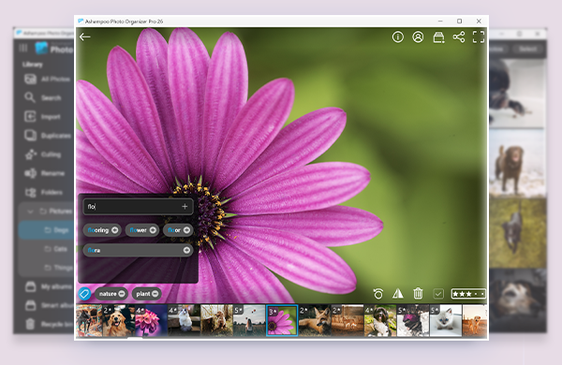
Task: Click hamburger menu icon in background window
Action: coord(22,48)
